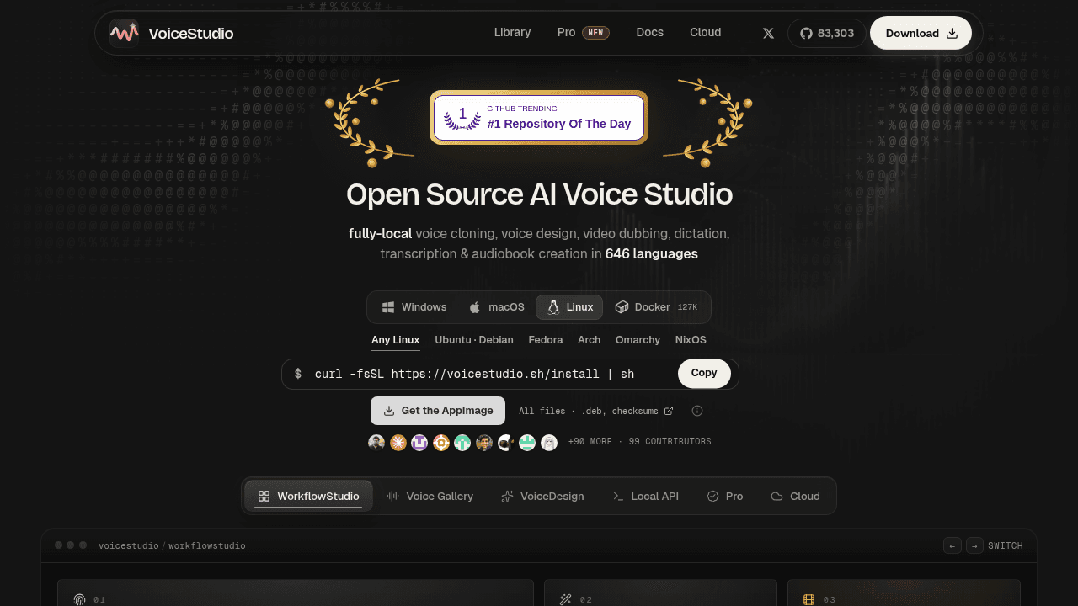The image size is (1078, 606).
Task: Click the curl install command text
Action: click(474, 374)
